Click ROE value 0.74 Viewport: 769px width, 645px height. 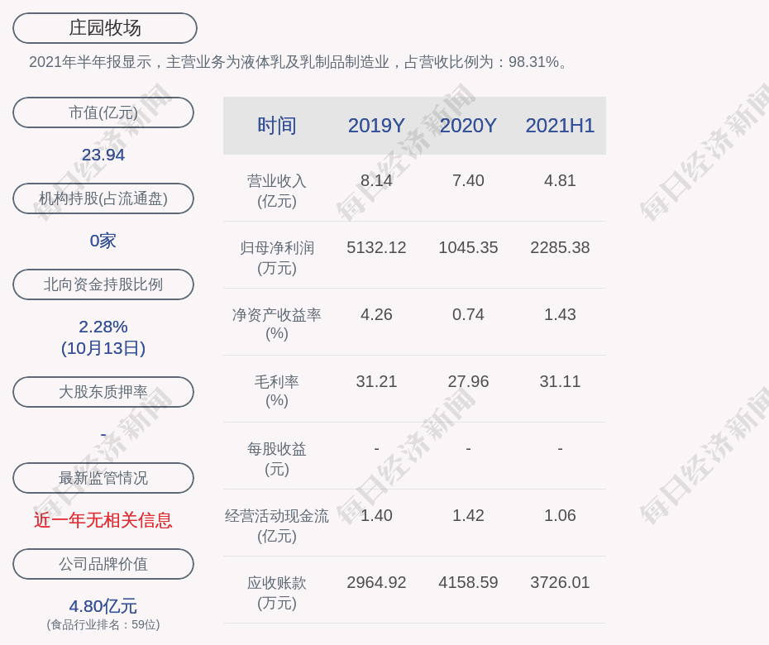coord(468,314)
